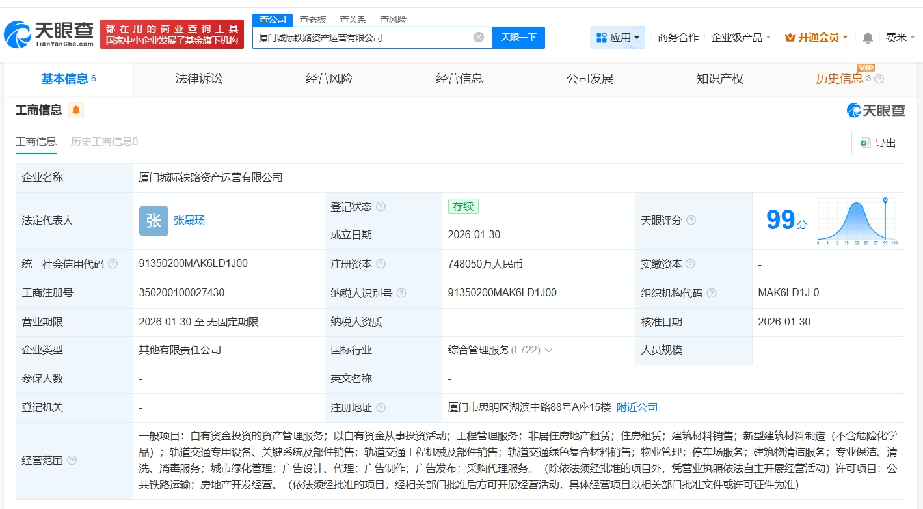Click the 张 legal representative avatar
This screenshot has height=509, width=923.
tap(154, 221)
